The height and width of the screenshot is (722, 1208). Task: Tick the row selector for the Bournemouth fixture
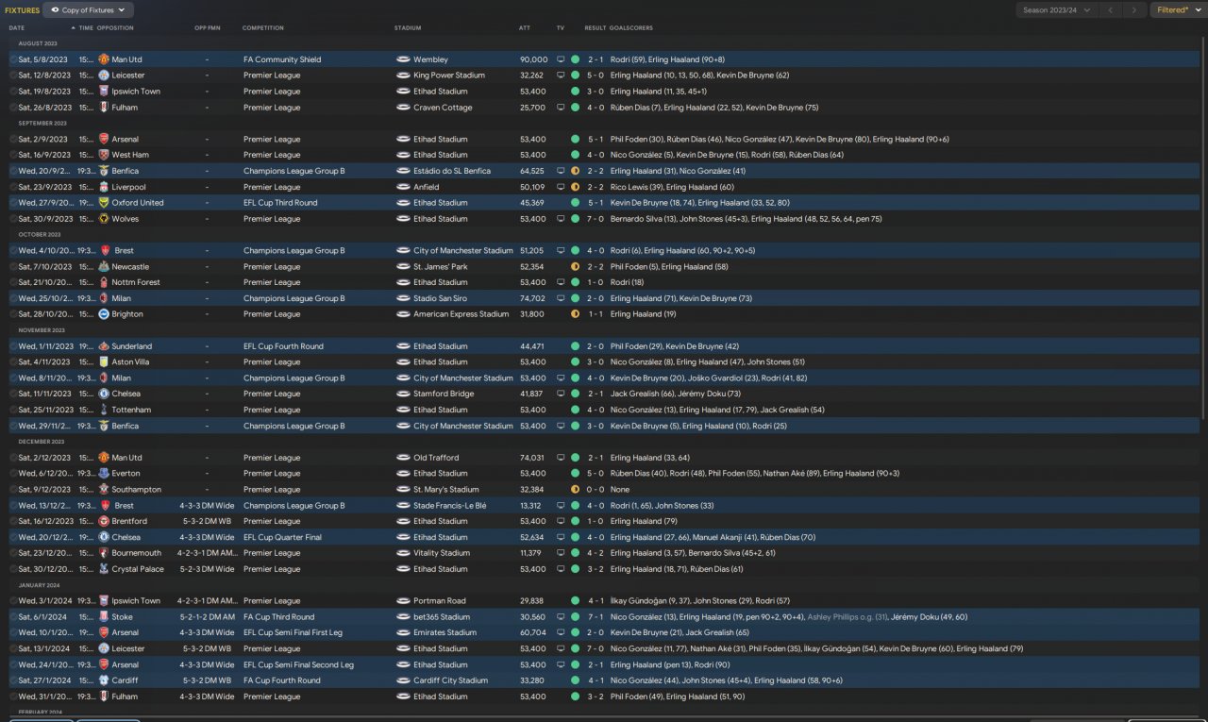tap(13, 553)
